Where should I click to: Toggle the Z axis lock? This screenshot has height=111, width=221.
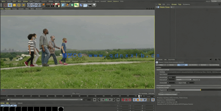pos(38,5)
